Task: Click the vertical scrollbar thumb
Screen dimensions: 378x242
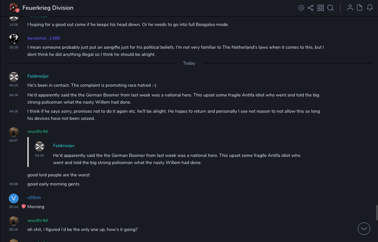Action: click(x=376, y=213)
